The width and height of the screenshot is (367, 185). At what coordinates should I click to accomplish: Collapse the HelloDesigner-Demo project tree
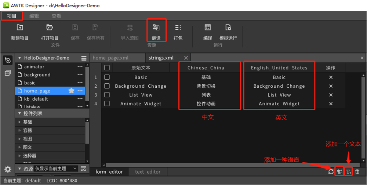pos(19,58)
